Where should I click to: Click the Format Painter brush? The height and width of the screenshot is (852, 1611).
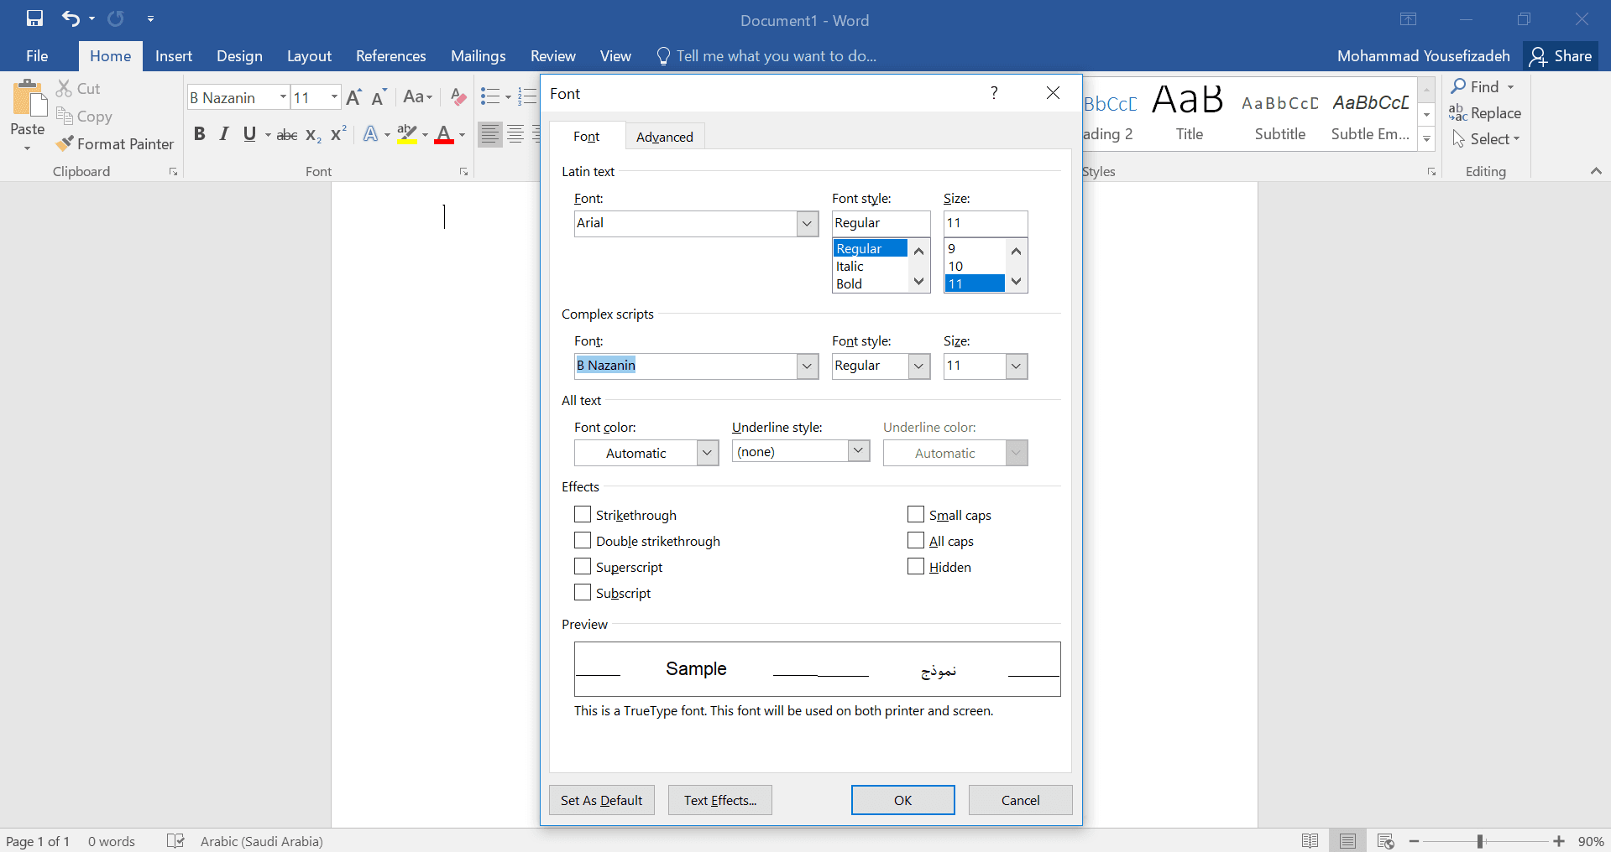[x=65, y=144]
